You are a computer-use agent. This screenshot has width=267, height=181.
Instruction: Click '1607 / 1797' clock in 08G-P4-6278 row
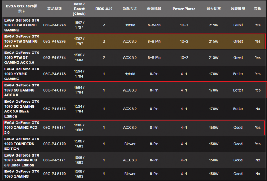point(79,25)
